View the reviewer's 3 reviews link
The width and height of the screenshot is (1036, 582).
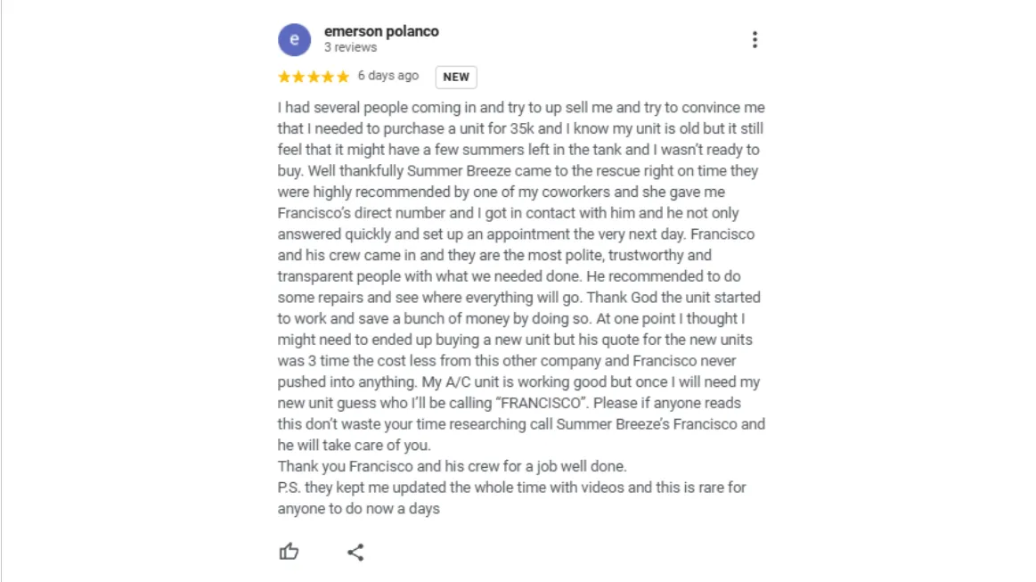click(x=350, y=47)
